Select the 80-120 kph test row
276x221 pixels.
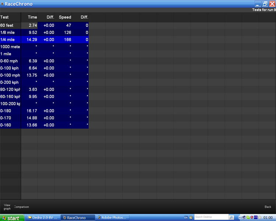10,90
